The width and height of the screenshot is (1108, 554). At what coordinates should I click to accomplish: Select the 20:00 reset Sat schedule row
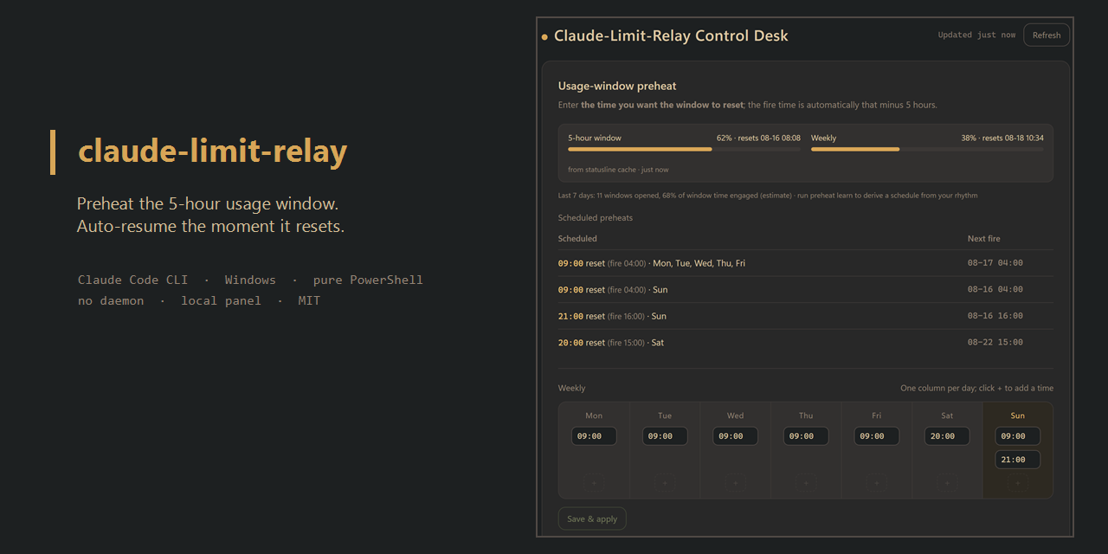coord(806,342)
